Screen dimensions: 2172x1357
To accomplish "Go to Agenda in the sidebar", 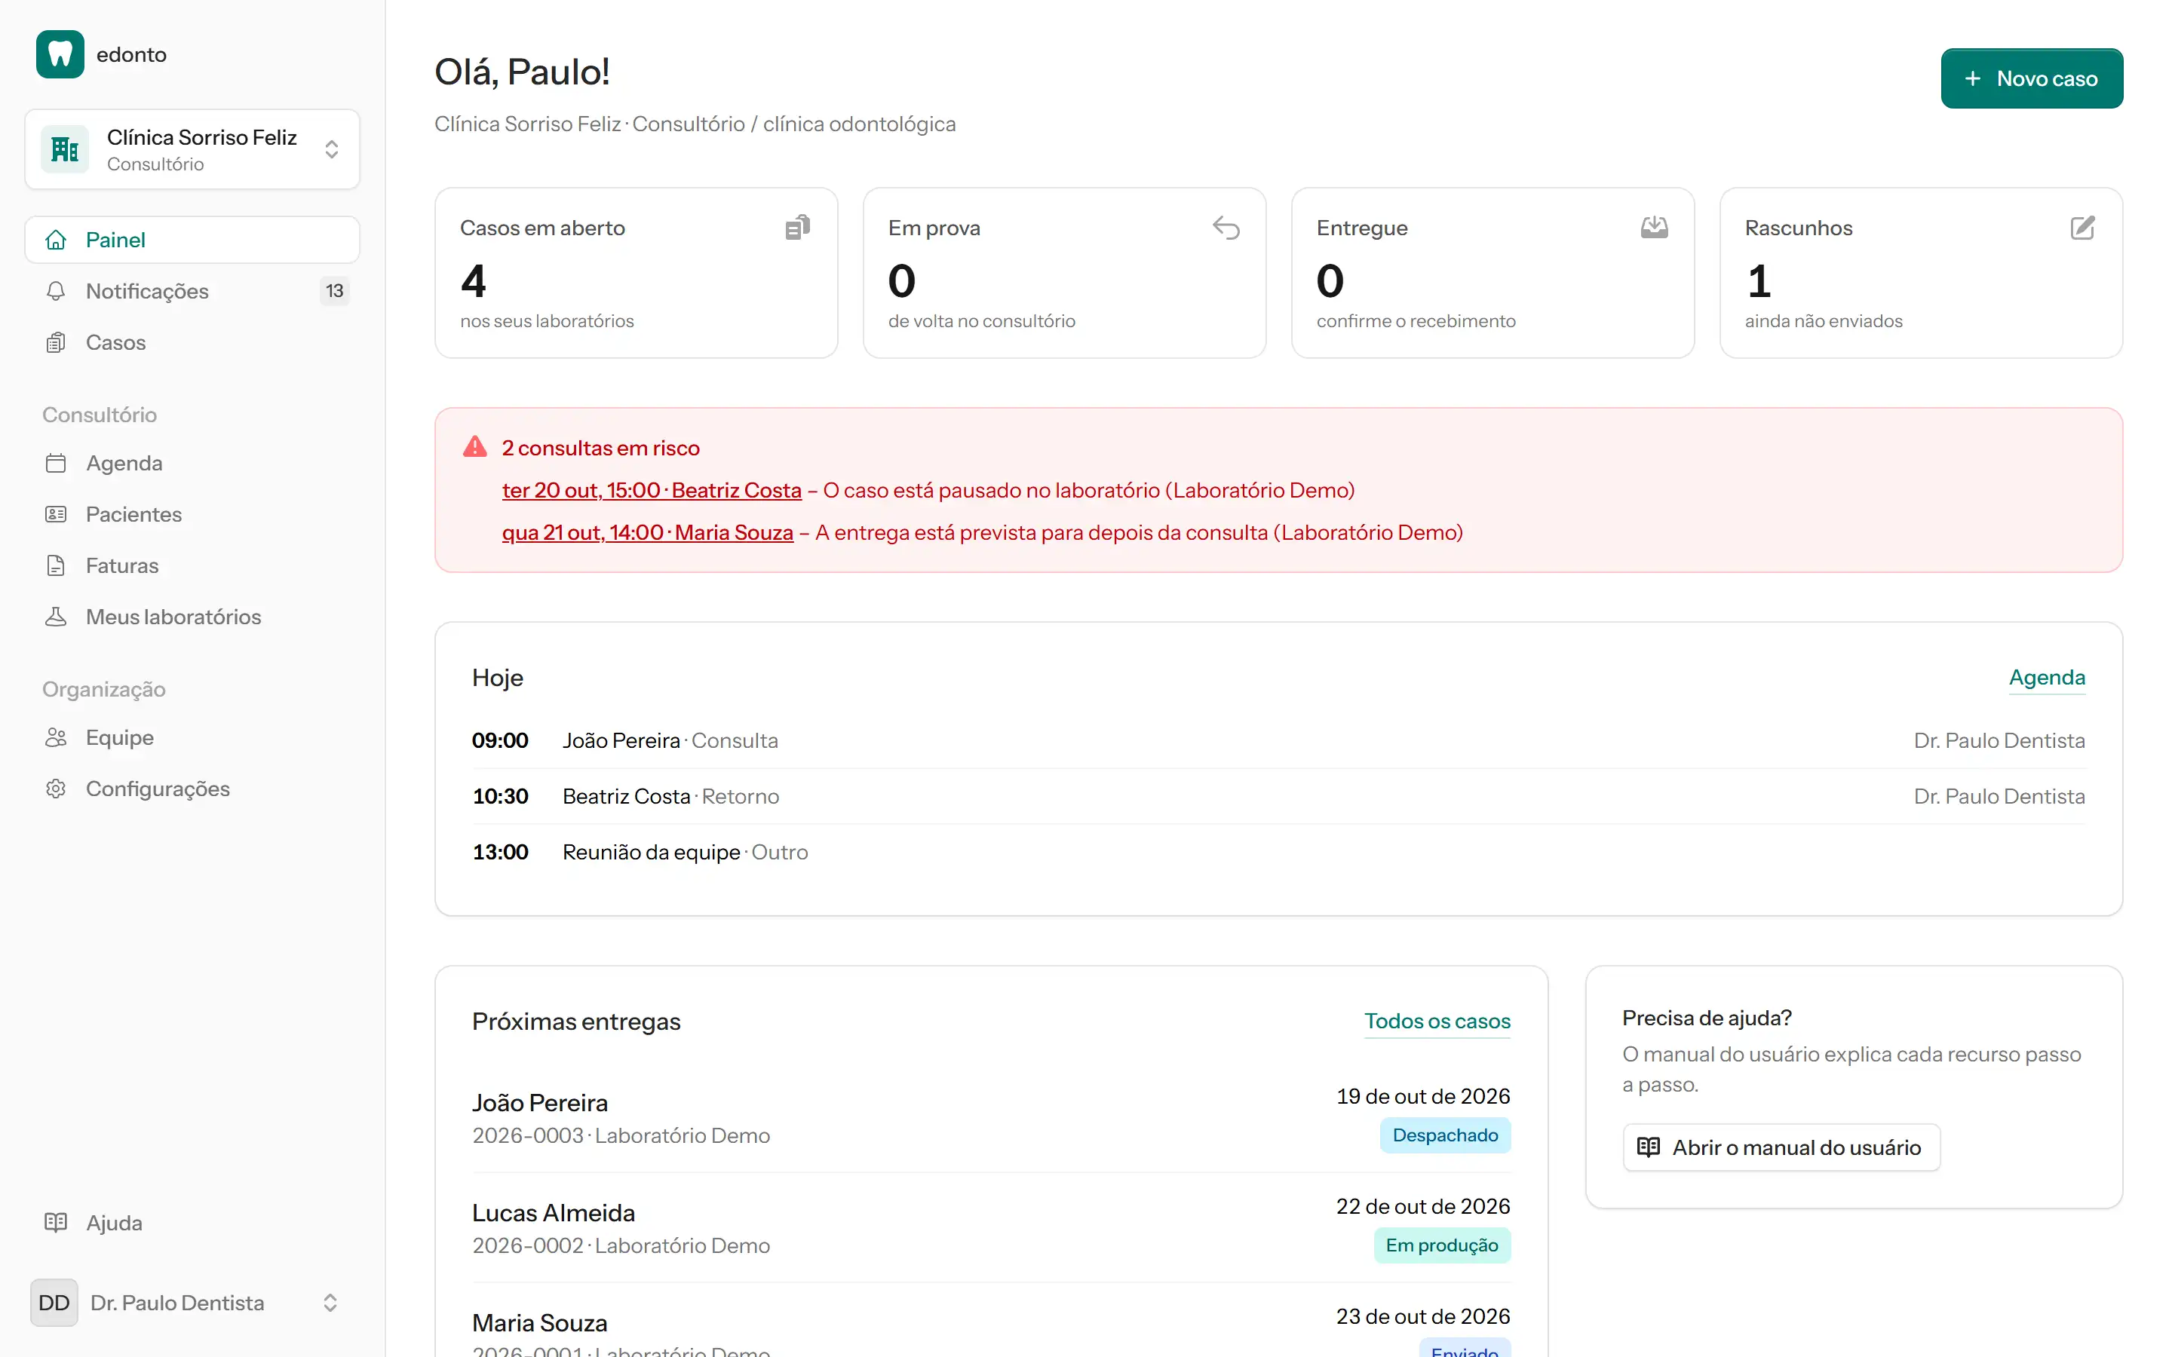I will (x=192, y=463).
